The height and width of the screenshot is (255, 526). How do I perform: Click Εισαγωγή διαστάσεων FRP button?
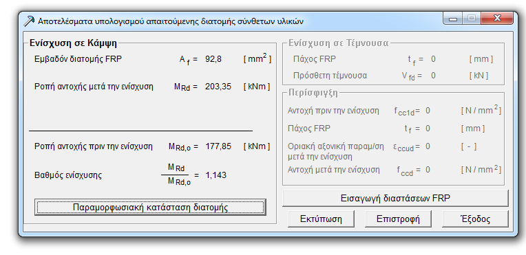click(x=395, y=198)
